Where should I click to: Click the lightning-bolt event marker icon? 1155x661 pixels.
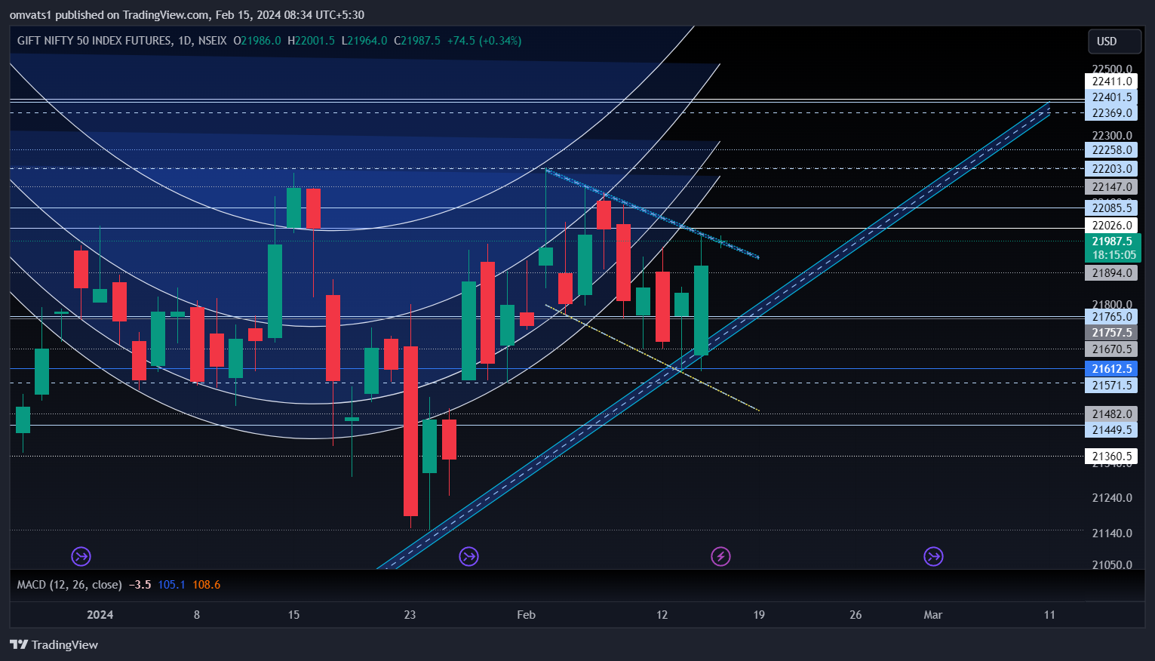(x=720, y=557)
